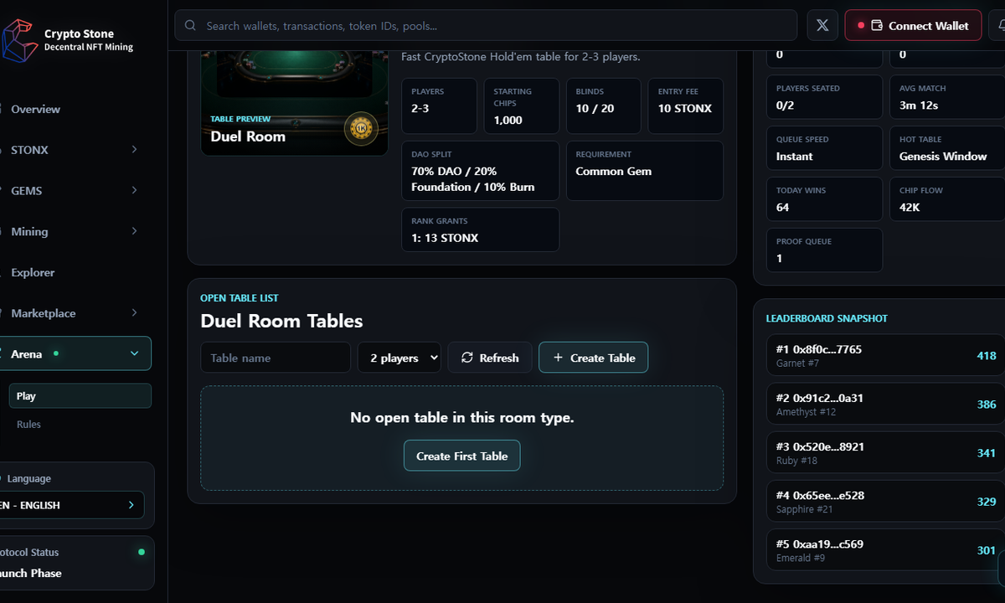Viewport: 1005px width, 603px height.
Task: Click the Protocol Status Launch Phase panel
Action: click(77, 563)
